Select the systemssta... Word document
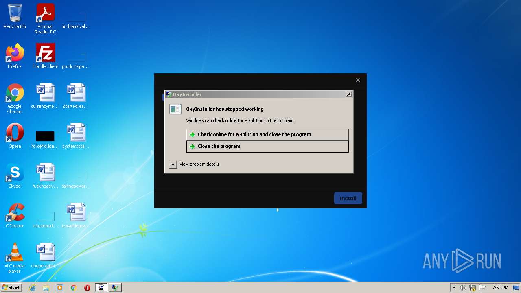521x293 pixels. [x=76, y=136]
